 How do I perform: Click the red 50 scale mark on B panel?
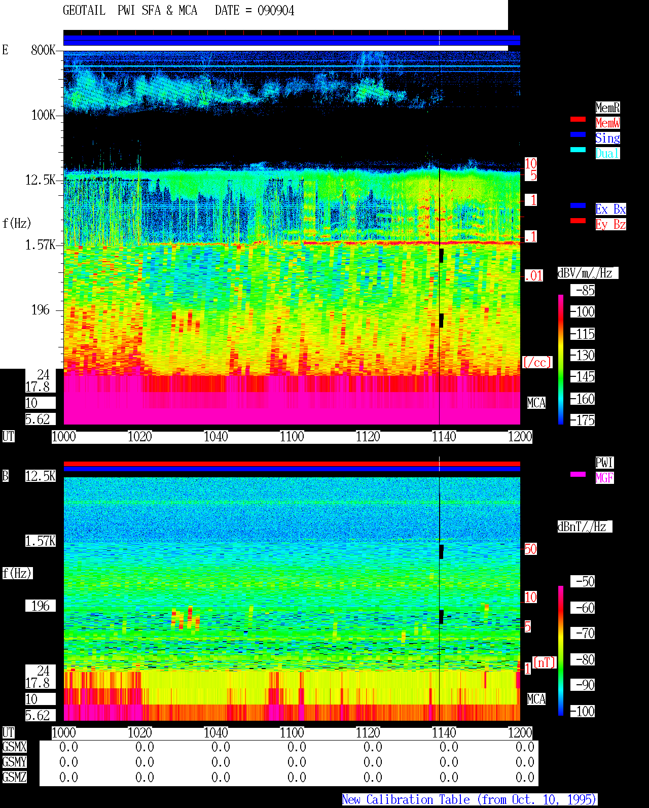[530, 549]
